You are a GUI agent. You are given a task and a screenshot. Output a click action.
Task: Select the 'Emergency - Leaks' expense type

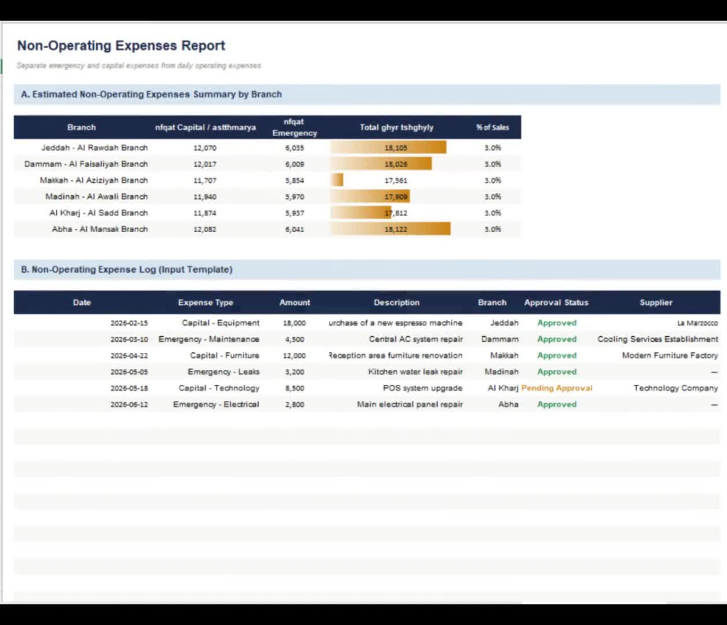pyautogui.click(x=223, y=372)
